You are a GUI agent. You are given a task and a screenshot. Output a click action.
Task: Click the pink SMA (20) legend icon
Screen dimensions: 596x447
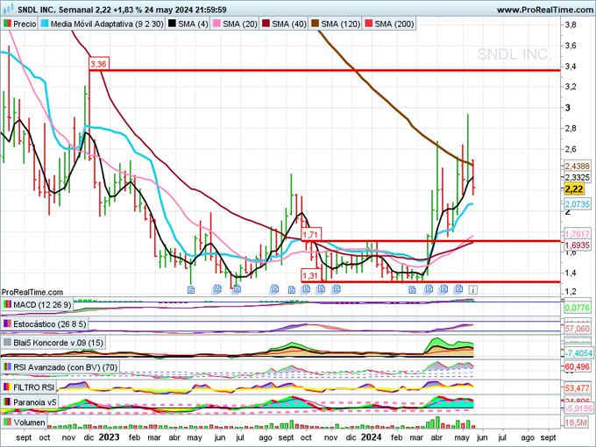tap(216, 24)
